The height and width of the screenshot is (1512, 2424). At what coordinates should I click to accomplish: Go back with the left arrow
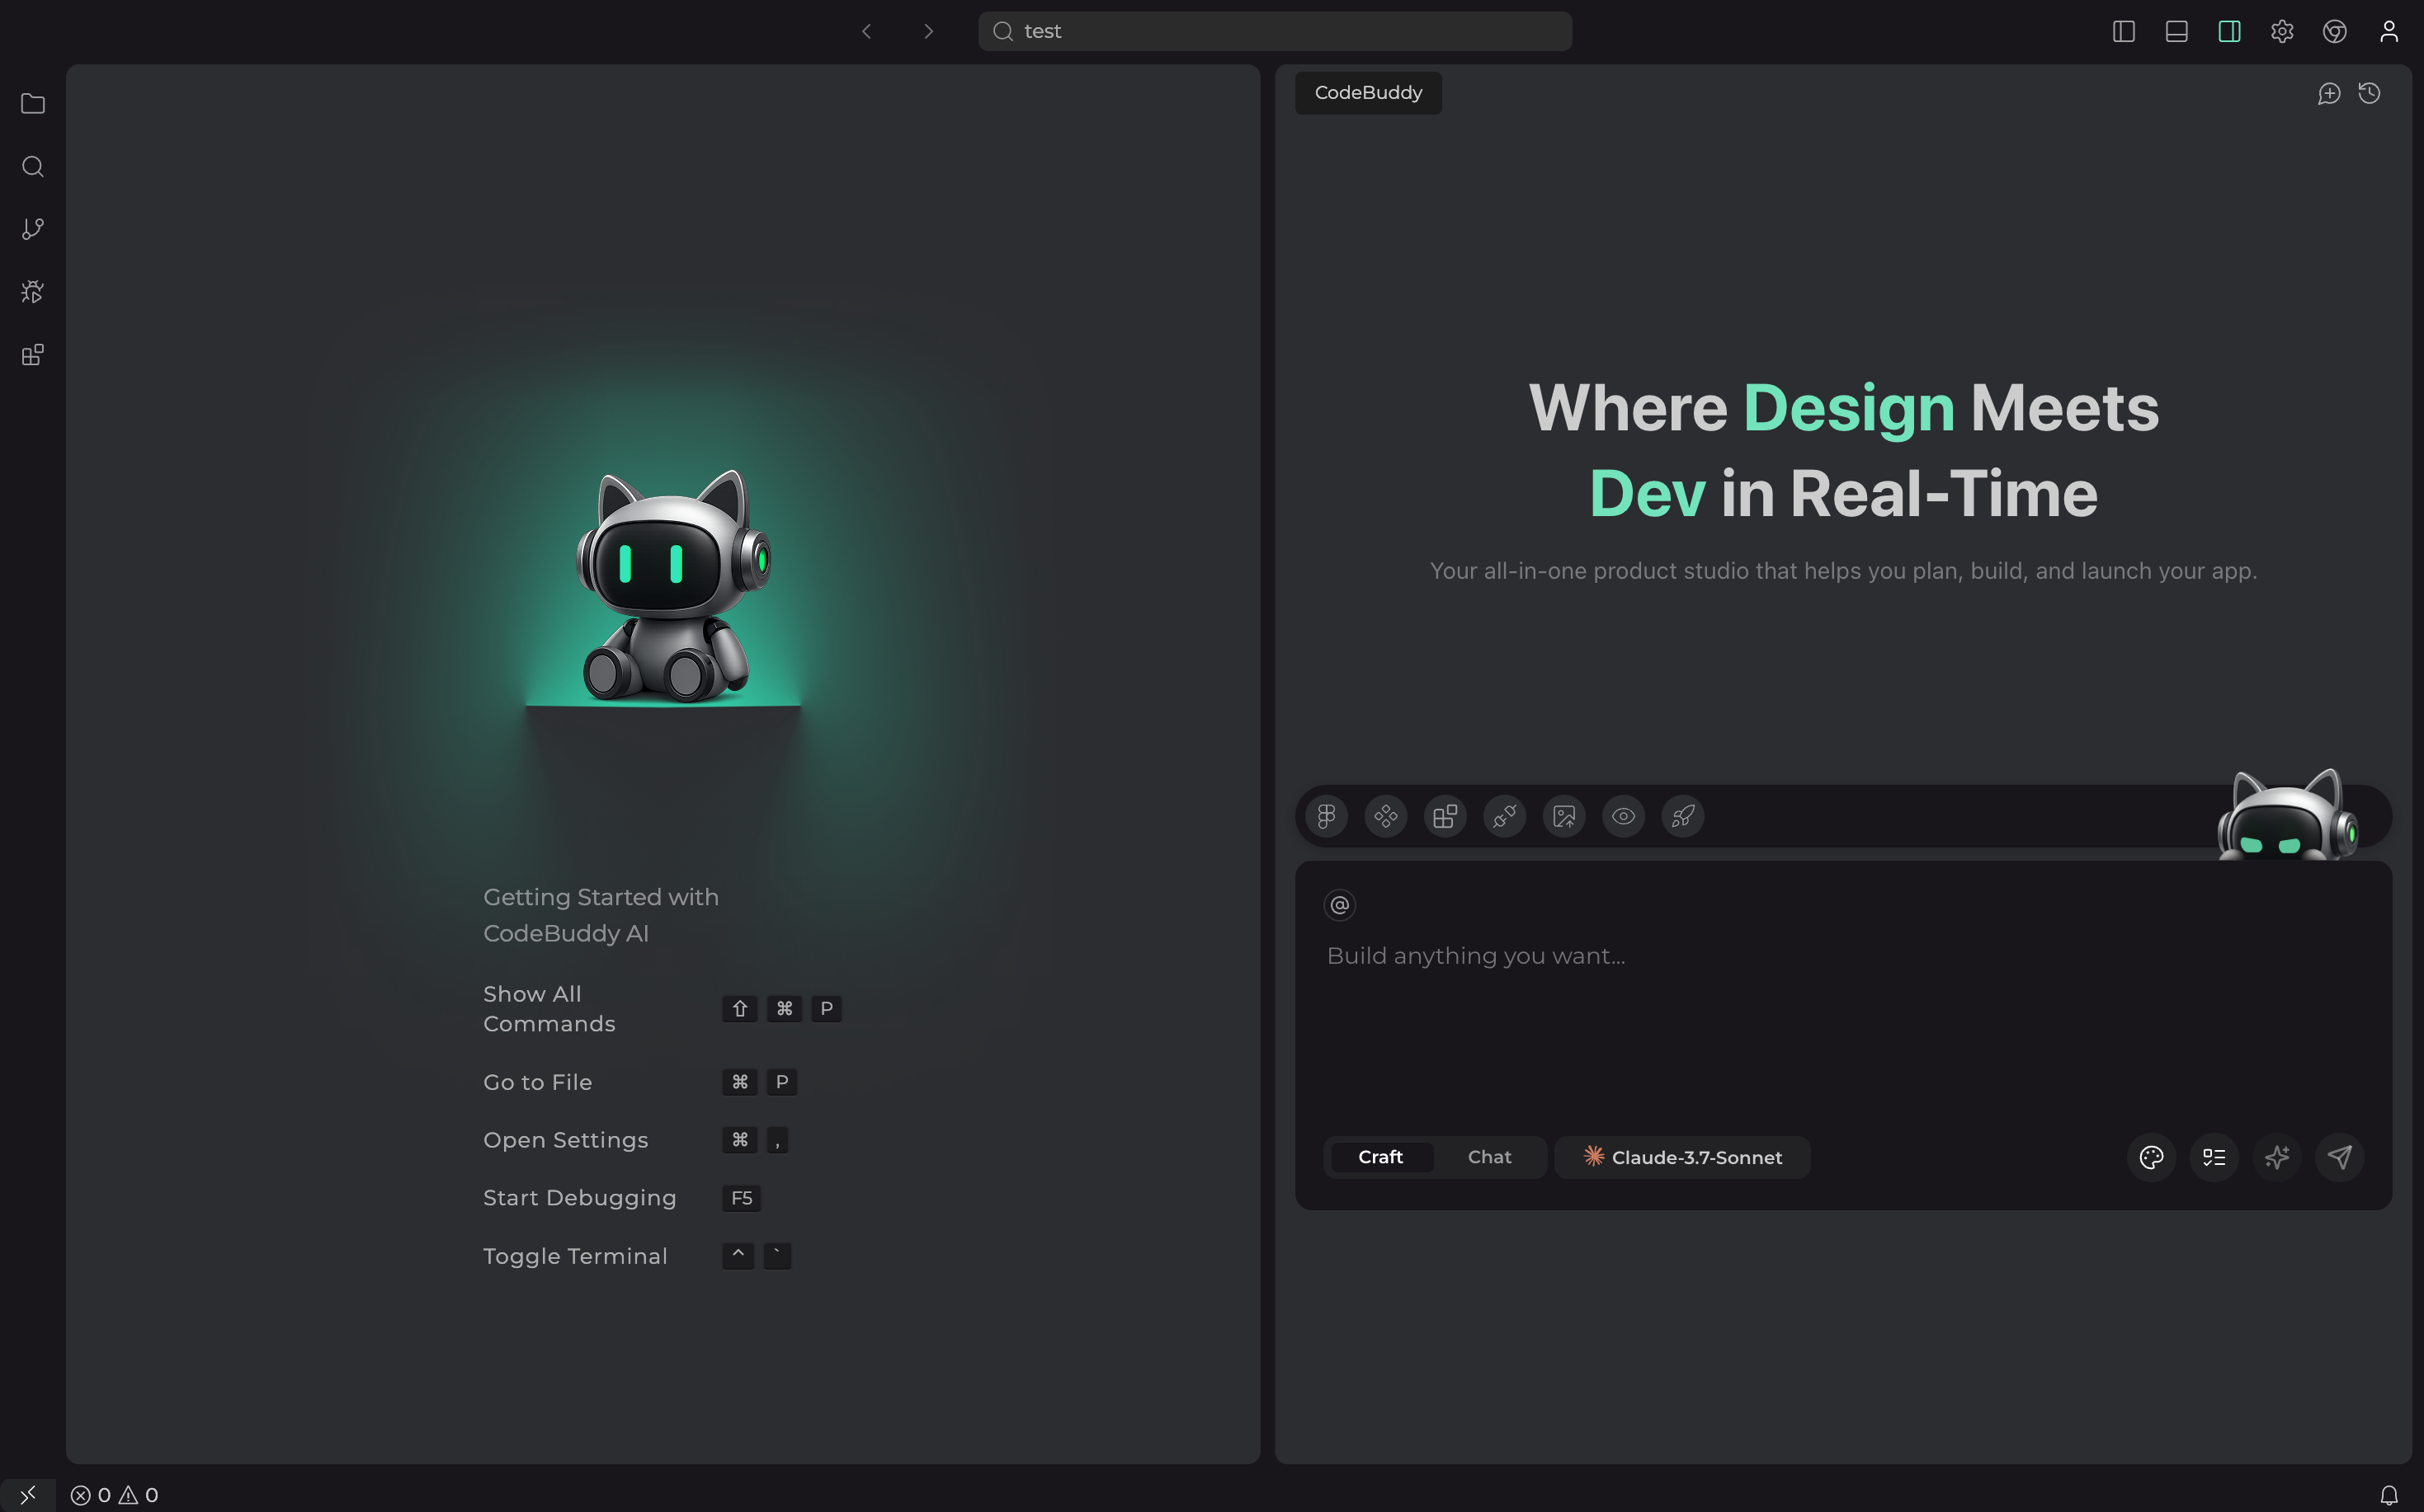(x=866, y=32)
